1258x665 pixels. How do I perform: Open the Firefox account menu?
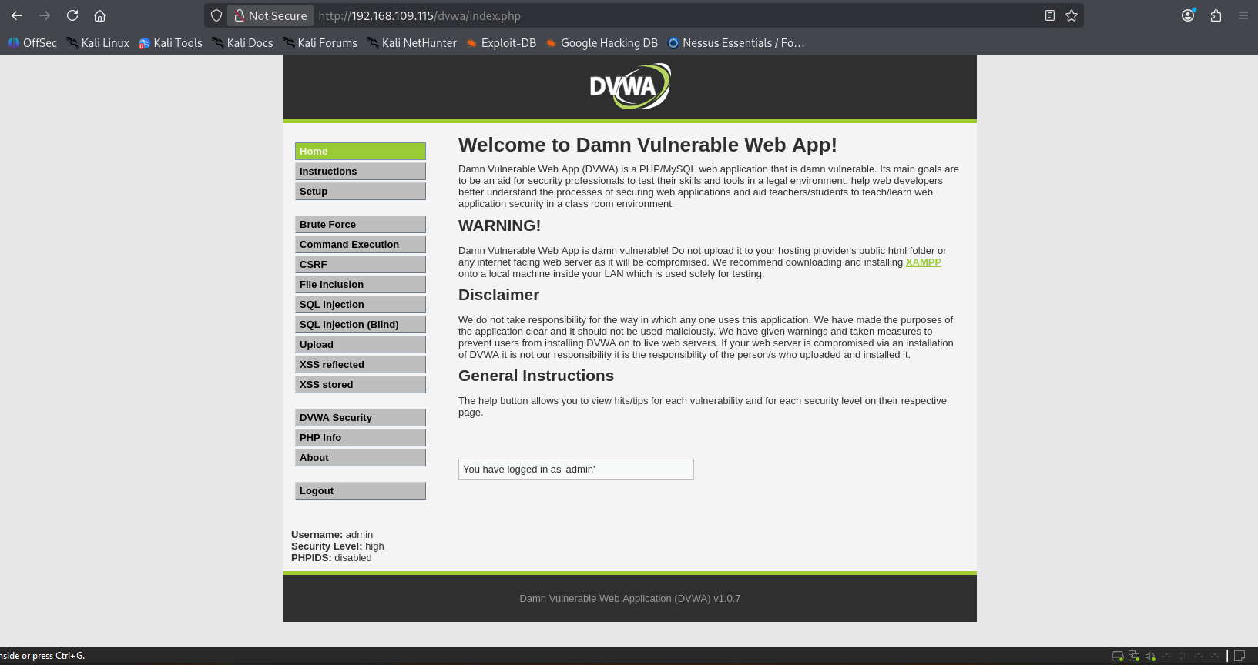click(x=1188, y=15)
